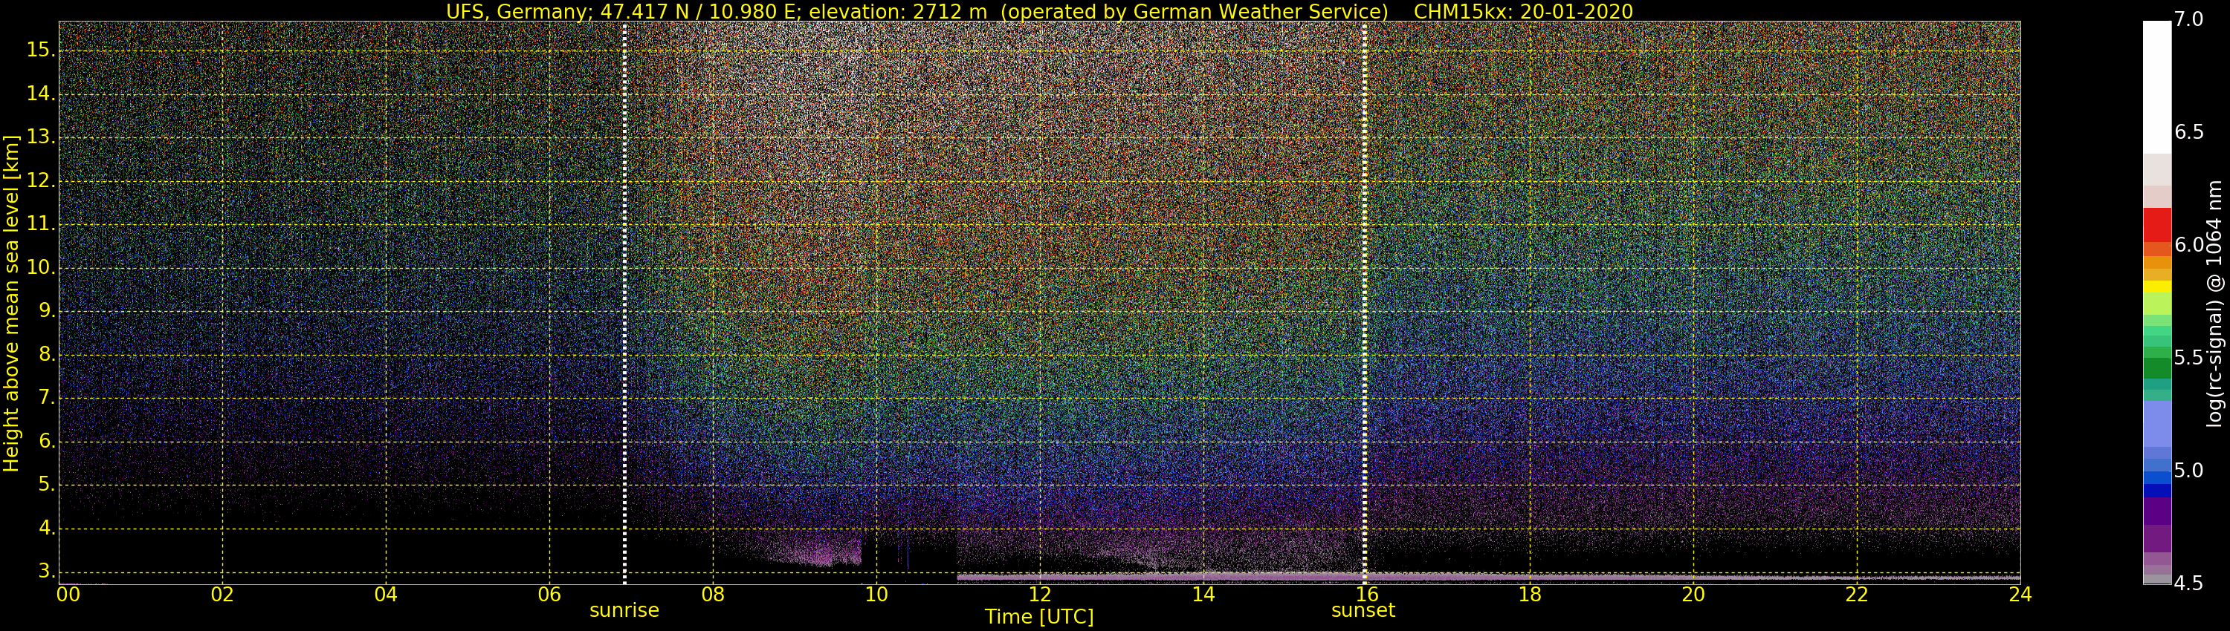Click the y-axis height label '4.'

tap(46, 528)
